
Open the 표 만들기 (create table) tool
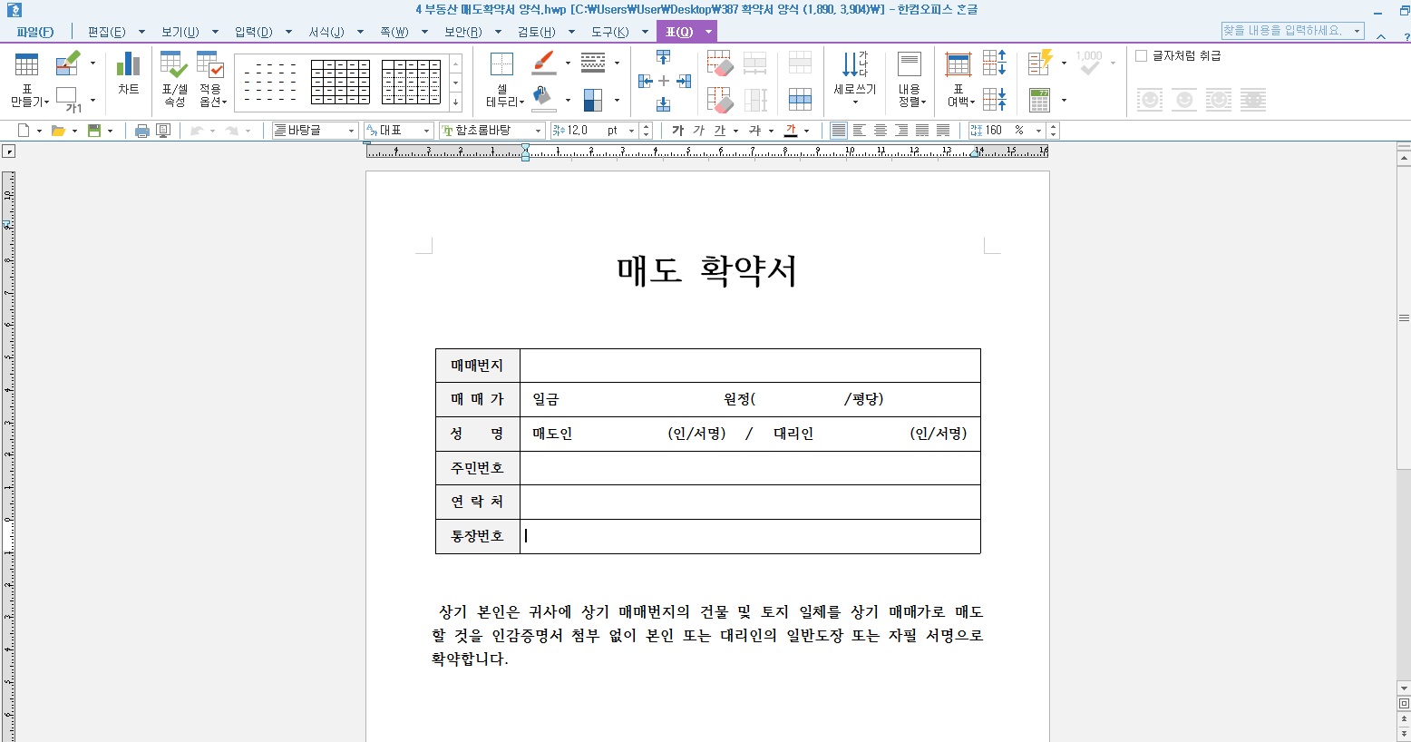(28, 79)
